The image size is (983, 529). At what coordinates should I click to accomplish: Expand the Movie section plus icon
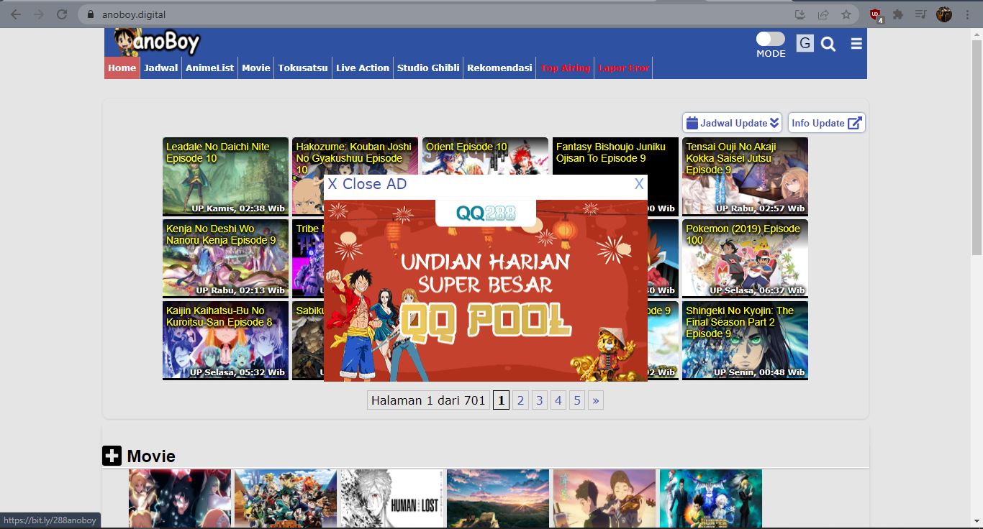point(112,456)
